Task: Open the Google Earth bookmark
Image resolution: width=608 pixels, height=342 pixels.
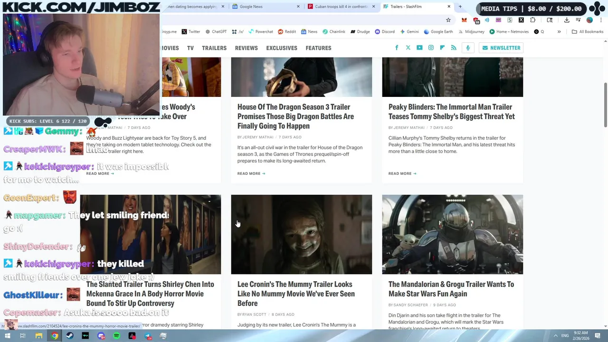Action: click(438, 32)
